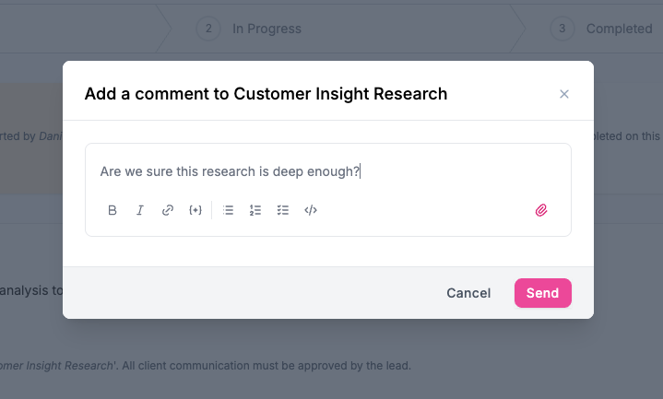The height and width of the screenshot is (399, 663).
Task: Insert a checklist into the comment
Action: click(283, 210)
